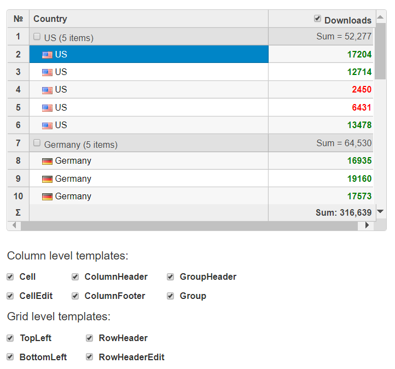Click the US flag icon in row 4
This screenshot has height=369, width=395.
coord(47,90)
